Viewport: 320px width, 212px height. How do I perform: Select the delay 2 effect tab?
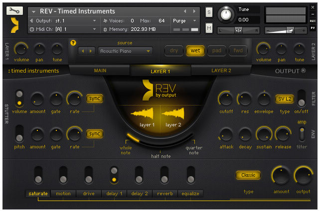point(140,194)
